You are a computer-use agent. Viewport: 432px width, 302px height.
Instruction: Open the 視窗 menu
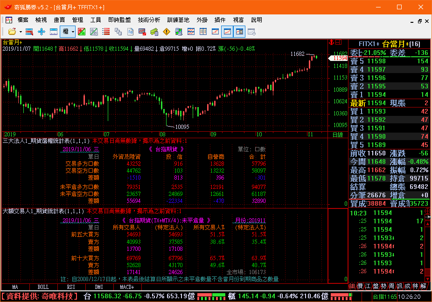point(238,20)
